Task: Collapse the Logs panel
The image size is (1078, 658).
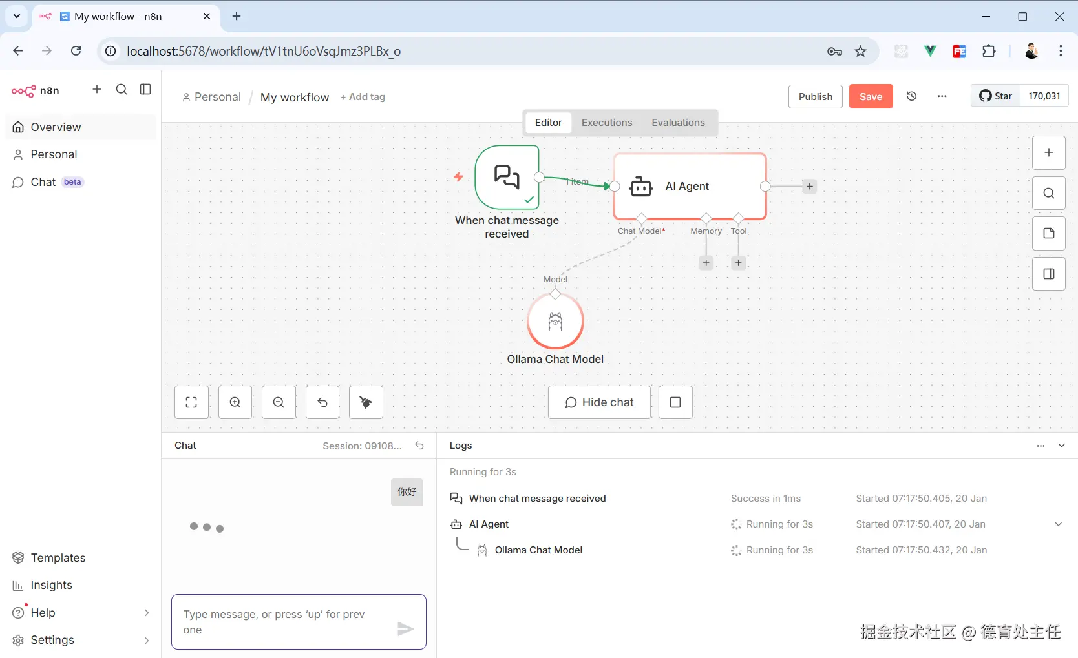Action: point(1061,446)
